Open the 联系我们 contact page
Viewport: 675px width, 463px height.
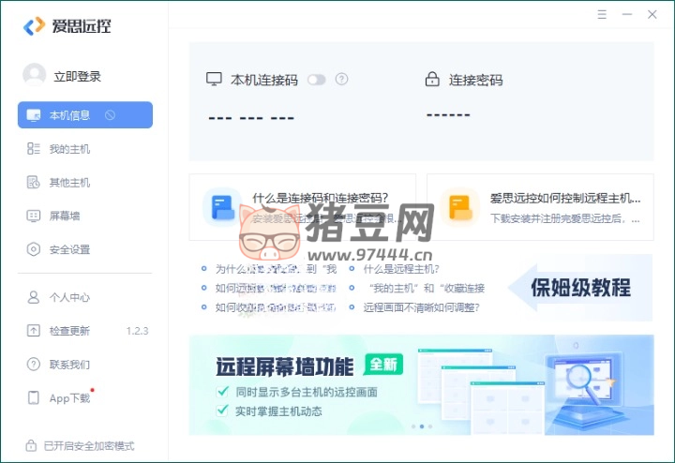(69, 364)
